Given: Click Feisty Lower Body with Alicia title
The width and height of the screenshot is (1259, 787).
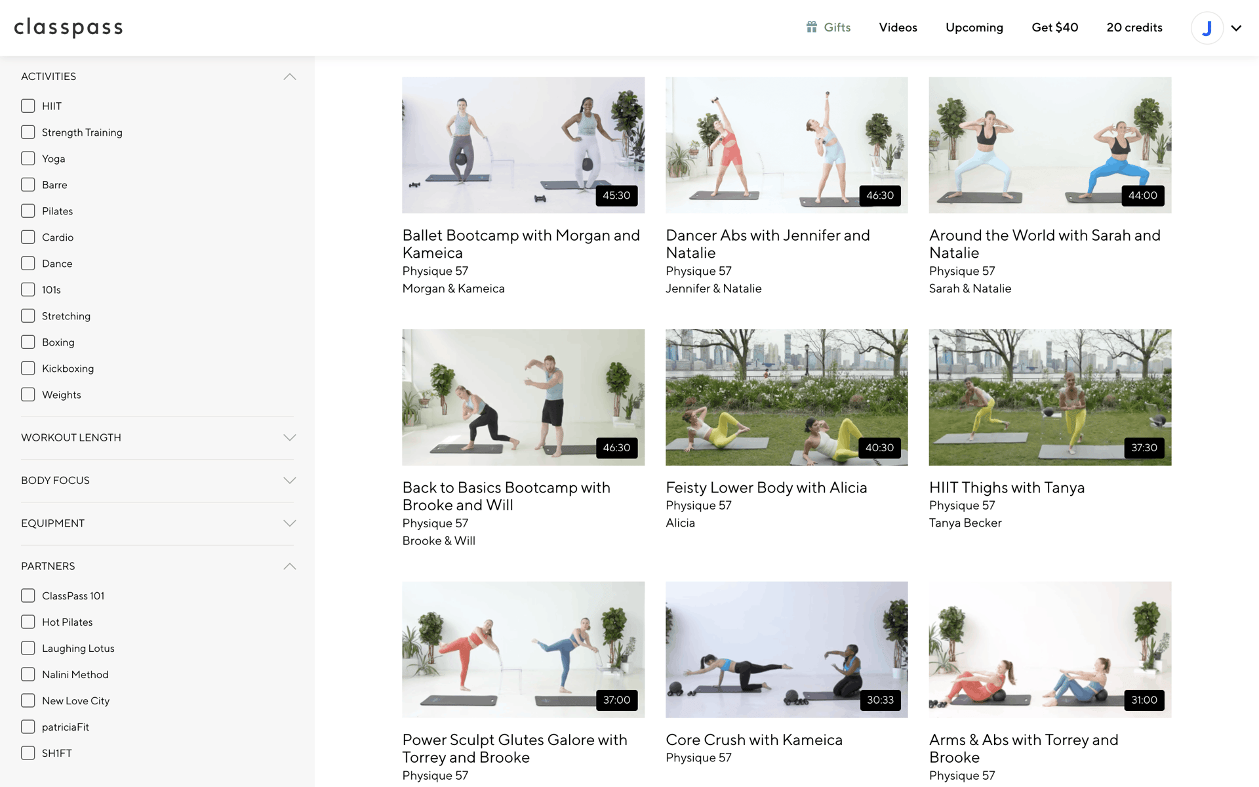Looking at the screenshot, I should point(766,487).
